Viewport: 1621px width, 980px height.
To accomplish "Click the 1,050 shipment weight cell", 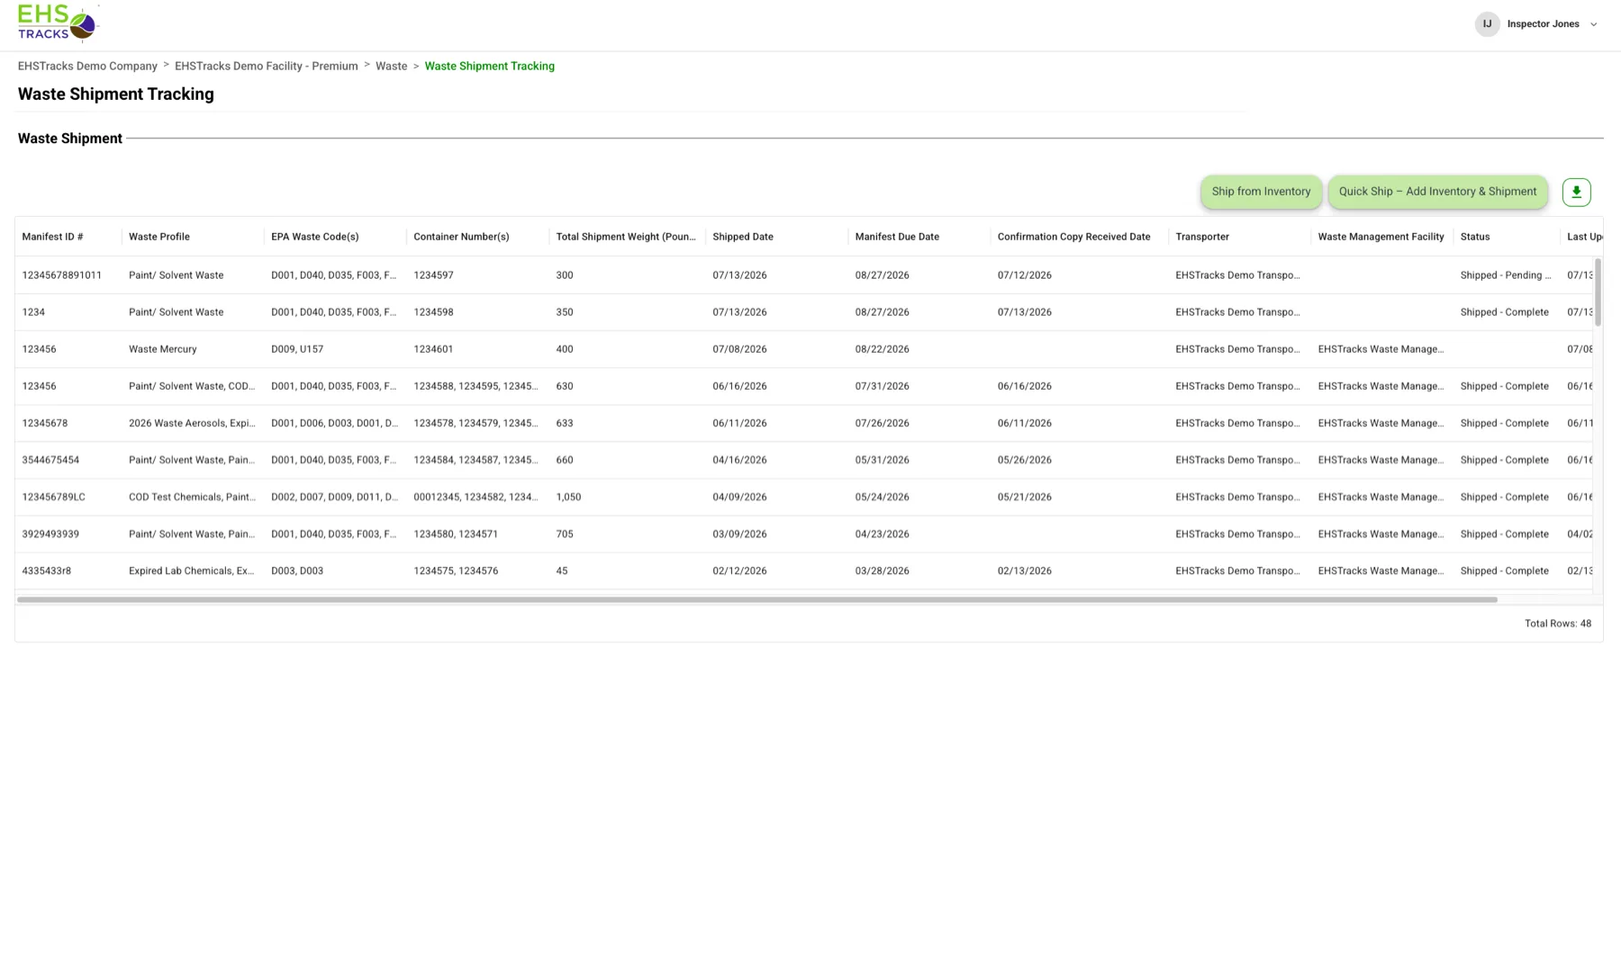I will coord(627,497).
